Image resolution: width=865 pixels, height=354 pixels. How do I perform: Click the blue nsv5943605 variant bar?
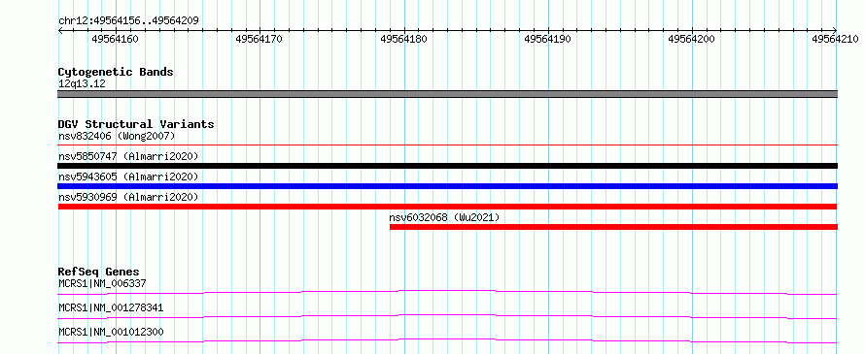click(x=447, y=186)
